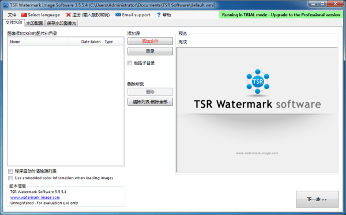Click the 删除 delete button

click(150, 92)
